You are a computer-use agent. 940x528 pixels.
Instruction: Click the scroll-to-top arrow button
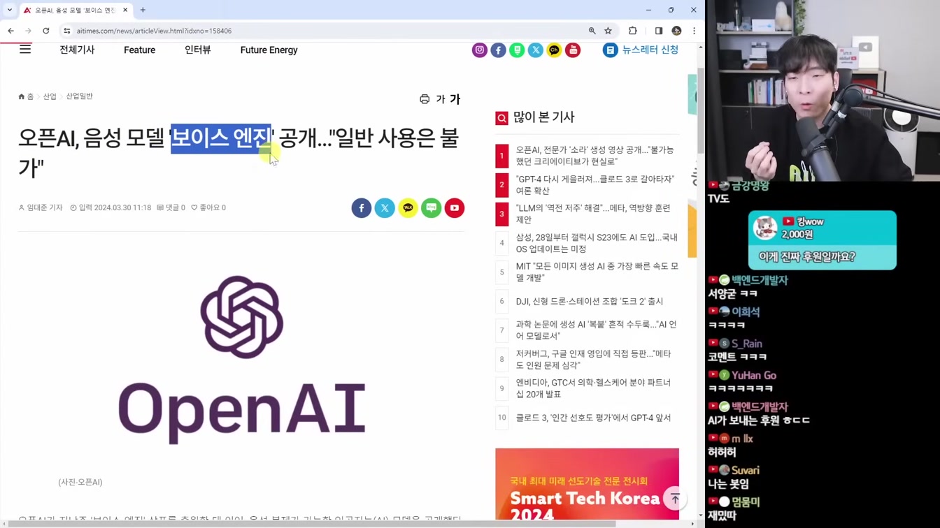pyautogui.click(x=675, y=499)
